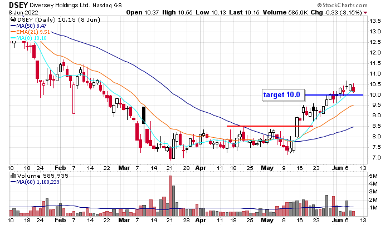Click the 'target 10.0' annotation label
The height and width of the screenshot is (225, 390).
283,95
